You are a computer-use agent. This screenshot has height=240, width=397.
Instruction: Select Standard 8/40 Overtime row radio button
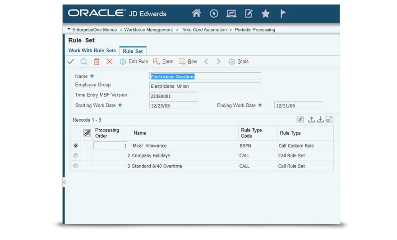pyautogui.click(x=75, y=166)
